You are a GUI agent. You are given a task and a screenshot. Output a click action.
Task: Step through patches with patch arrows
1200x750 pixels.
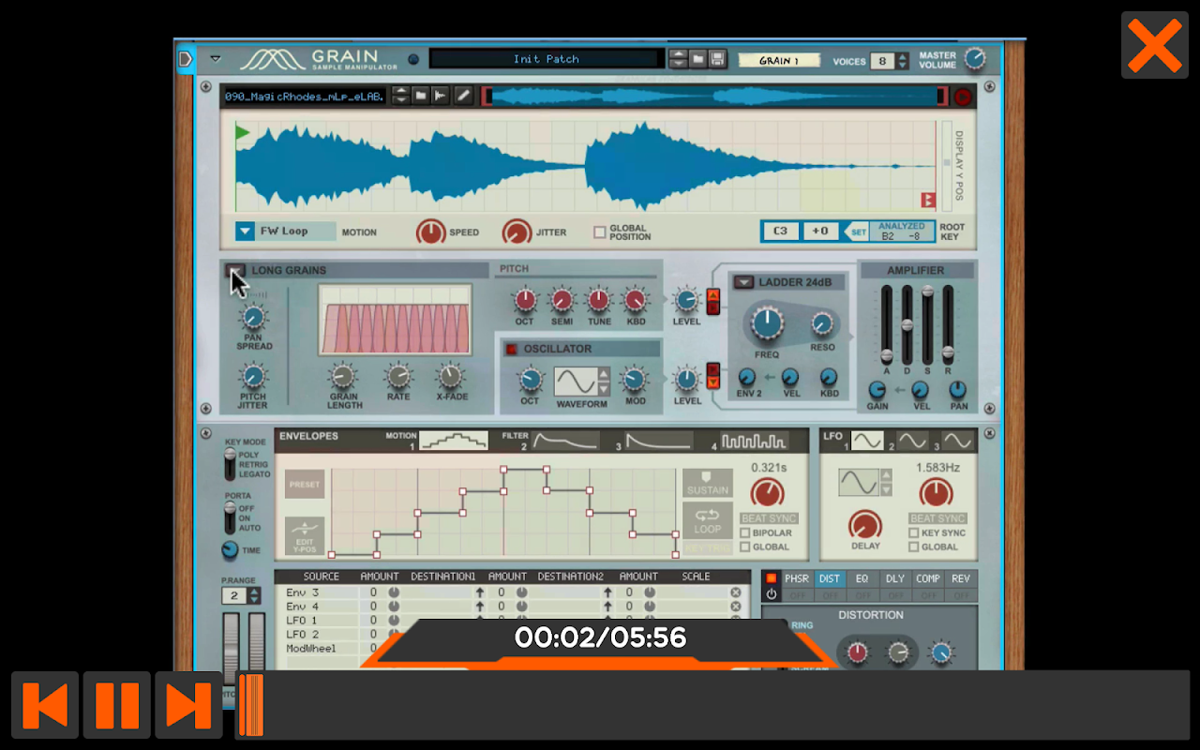pos(678,59)
